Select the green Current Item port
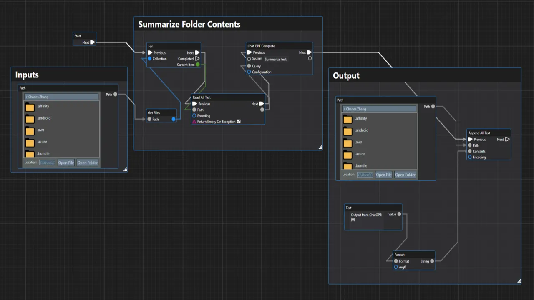Screen dimensions: 534x300 [198, 65]
